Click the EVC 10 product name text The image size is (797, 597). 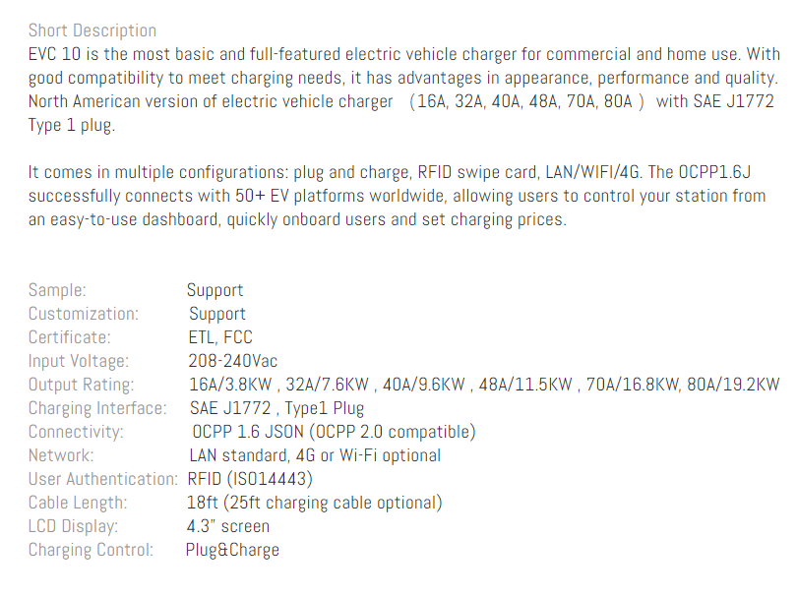click(x=54, y=54)
